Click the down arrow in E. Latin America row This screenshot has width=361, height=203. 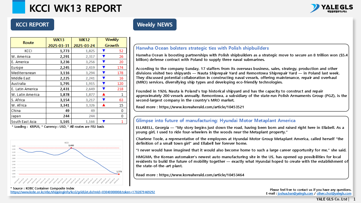(104, 89)
